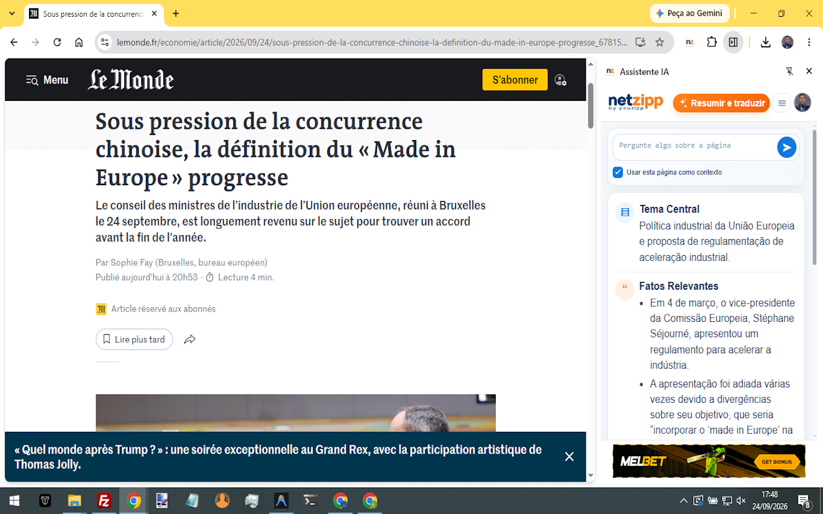The height and width of the screenshot is (514, 823).
Task: Open the Grand Rex soirée banner link
Action: pos(278,457)
